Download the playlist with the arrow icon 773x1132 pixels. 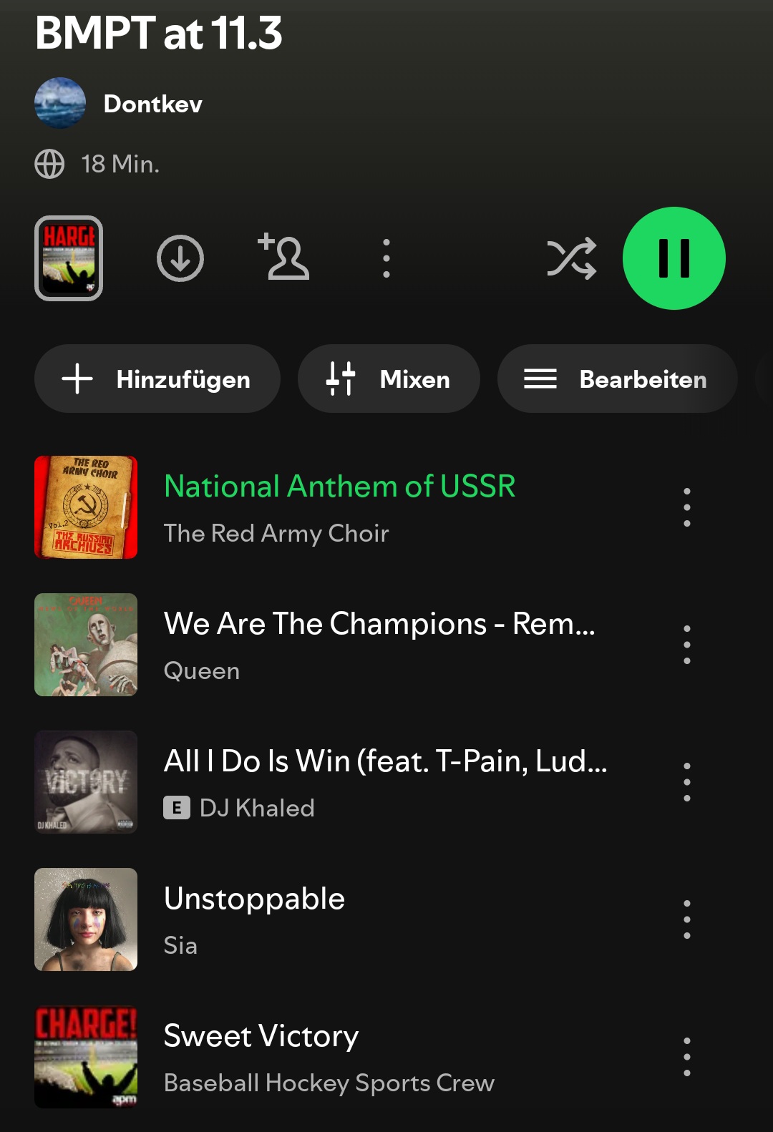click(x=180, y=258)
